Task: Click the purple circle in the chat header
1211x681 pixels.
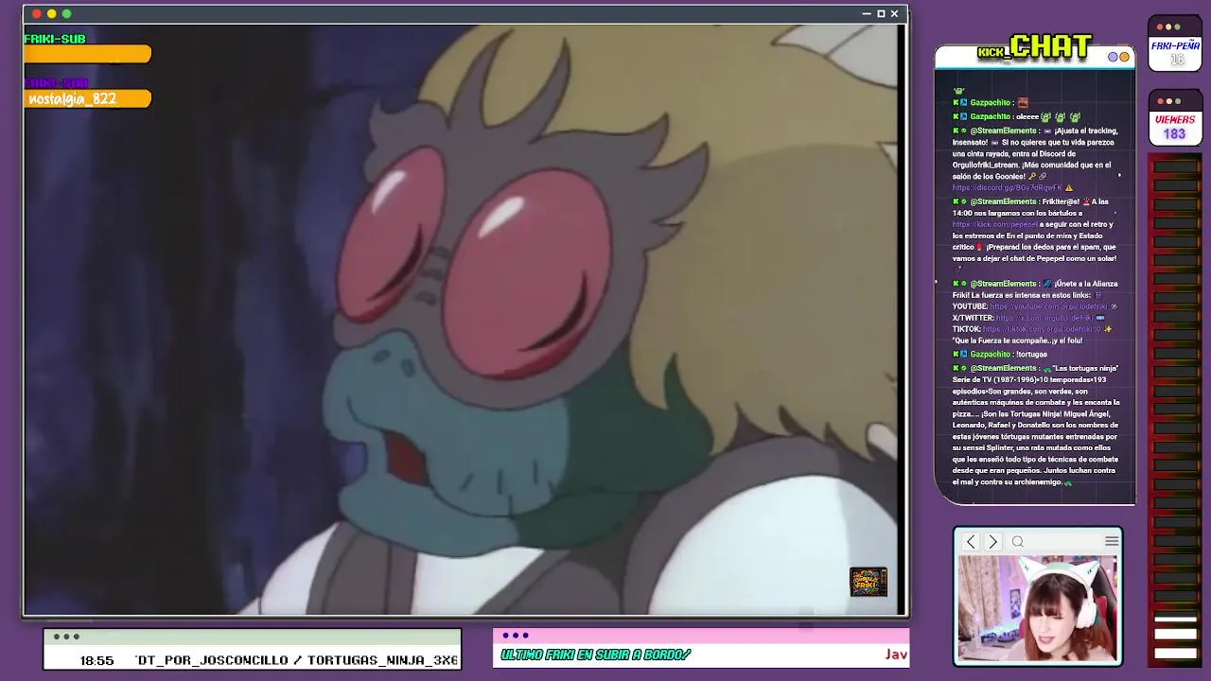Action: coord(1114,57)
